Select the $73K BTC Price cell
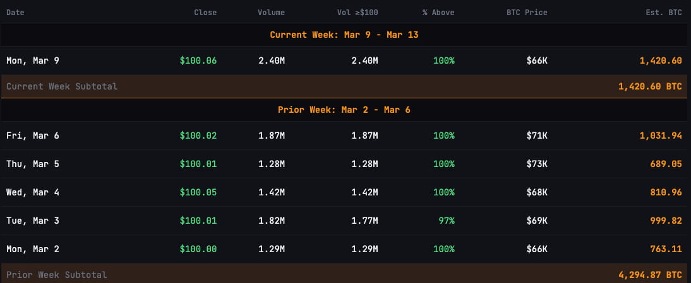Screen dimensions: 691x283 [x=537, y=164]
